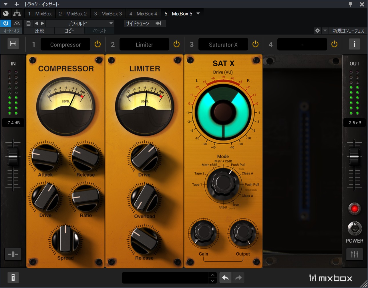Toggle power for slot 2 Limiter

click(177, 44)
